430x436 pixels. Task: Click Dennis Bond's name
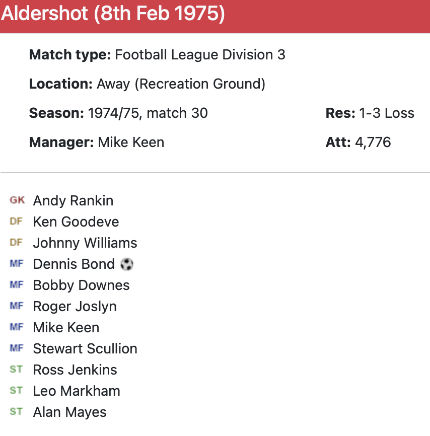pyautogui.click(x=74, y=264)
